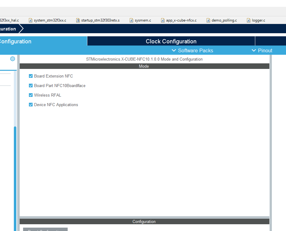Uncheck Board Extension NFC checkbox
This screenshot has height=231, width=286.
coord(31,76)
